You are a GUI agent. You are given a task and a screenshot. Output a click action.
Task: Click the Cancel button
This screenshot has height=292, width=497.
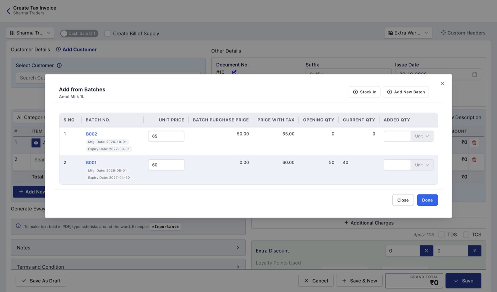(x=316, y=281)
